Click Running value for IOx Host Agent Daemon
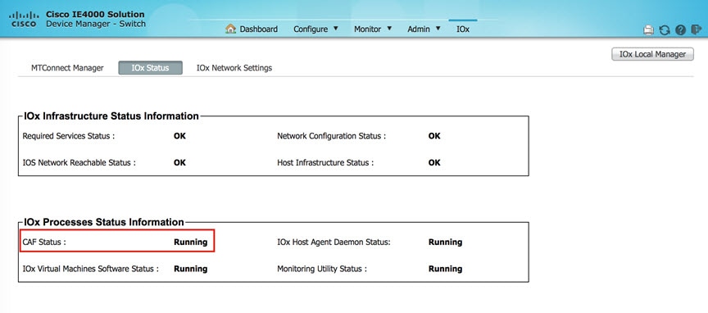 [x=445, y=242]
